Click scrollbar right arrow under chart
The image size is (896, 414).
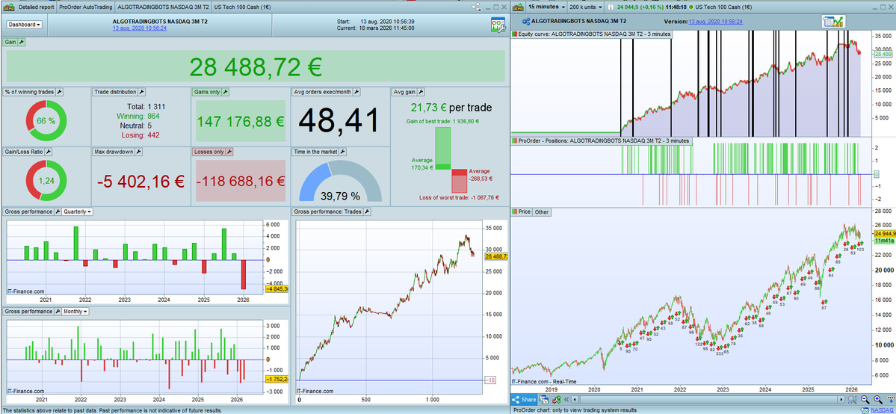pos(841,400)
